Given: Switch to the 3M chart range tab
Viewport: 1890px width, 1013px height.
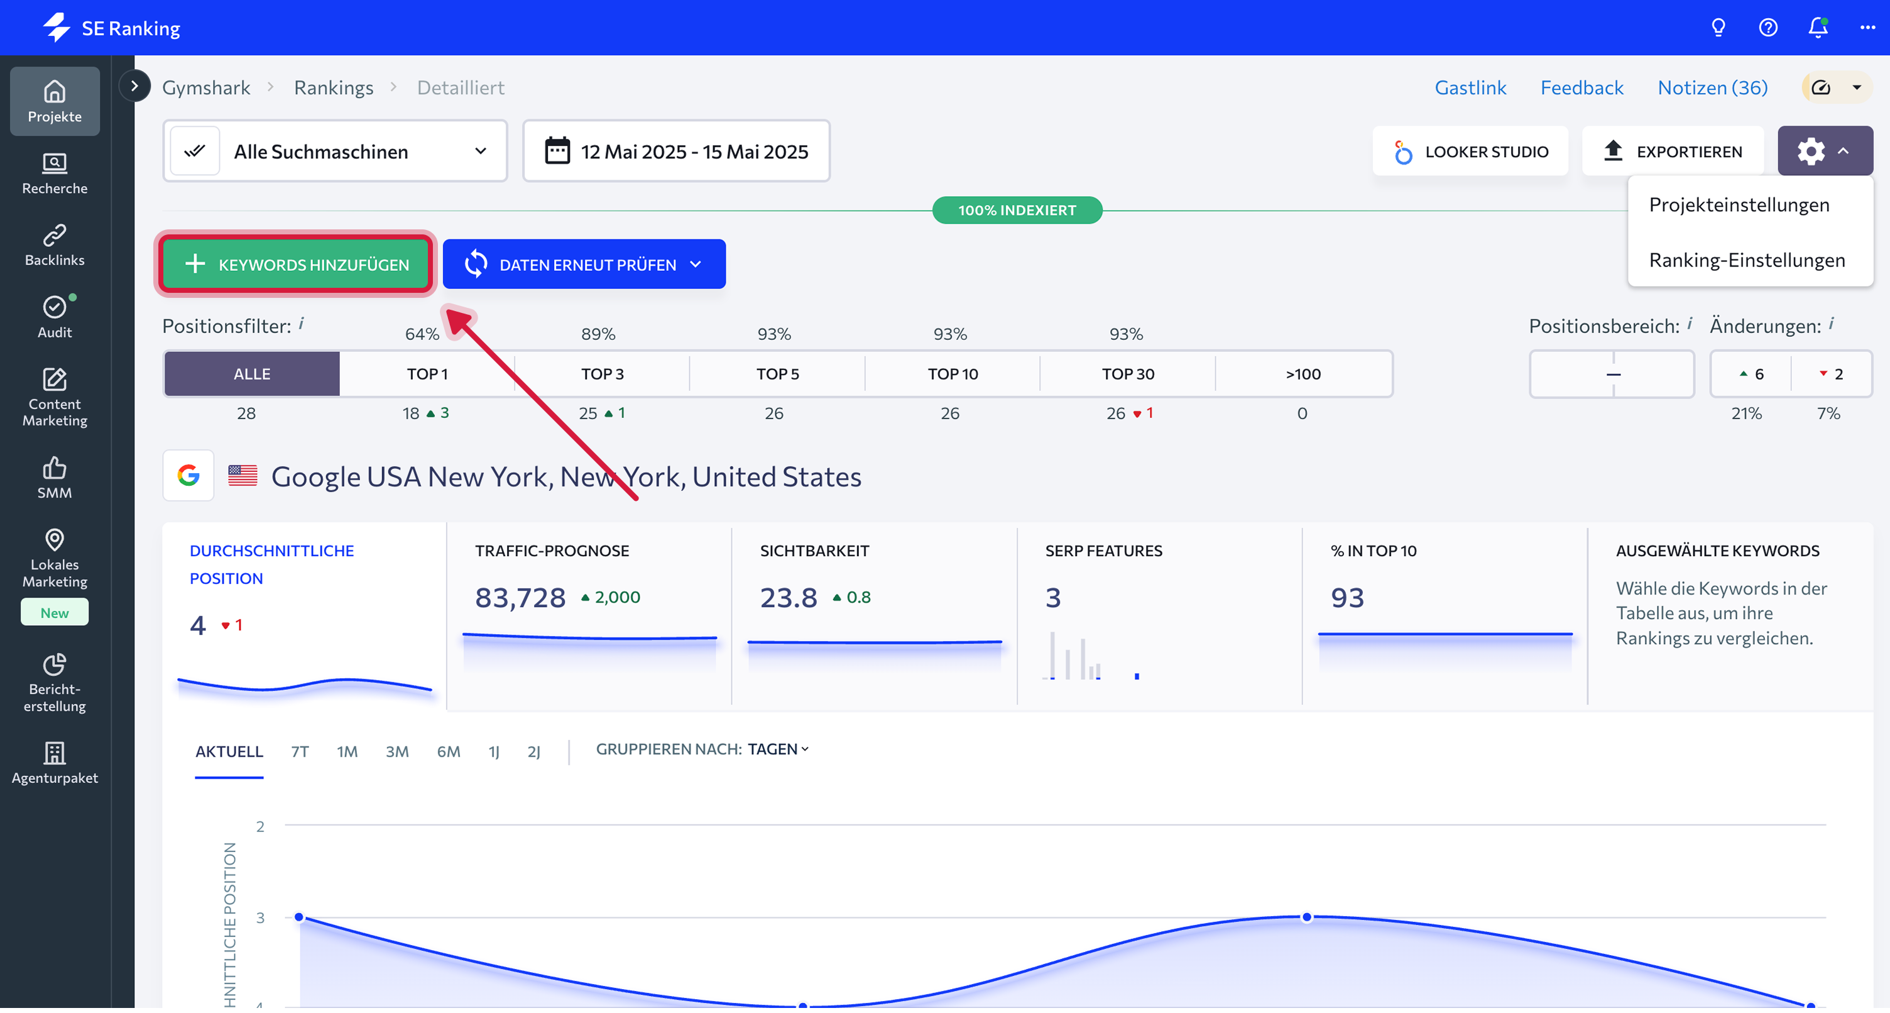Looking at the screenshot, I should pos(397,752).
